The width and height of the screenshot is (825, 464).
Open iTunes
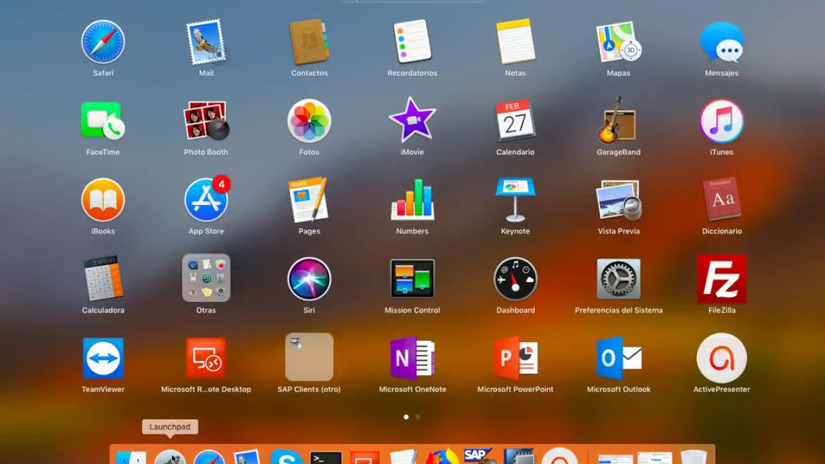(x=722, y=121)
